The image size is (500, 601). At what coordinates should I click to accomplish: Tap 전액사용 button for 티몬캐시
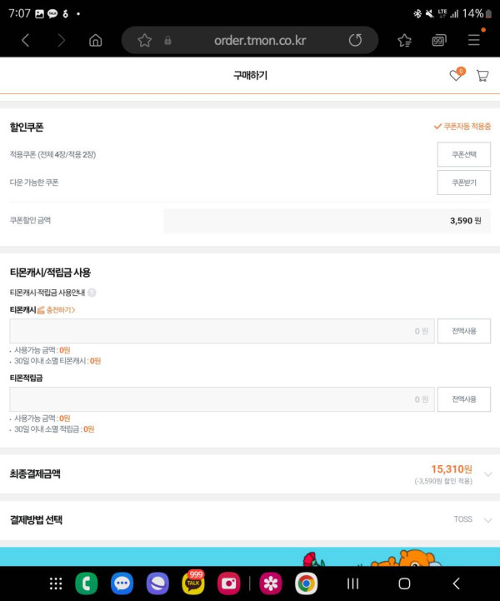click(463, 331)
